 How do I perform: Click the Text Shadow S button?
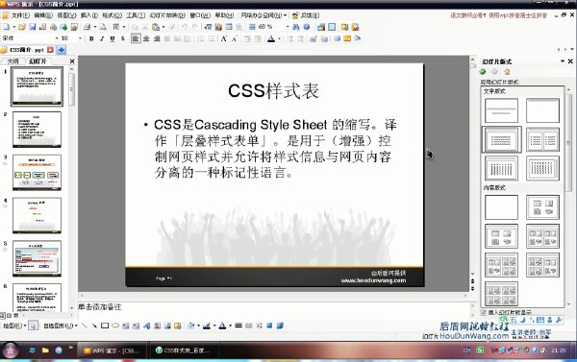pos(122,38)
